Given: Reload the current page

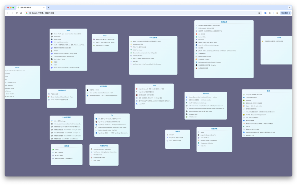Looking at the screenshot, I should point(17,13).
